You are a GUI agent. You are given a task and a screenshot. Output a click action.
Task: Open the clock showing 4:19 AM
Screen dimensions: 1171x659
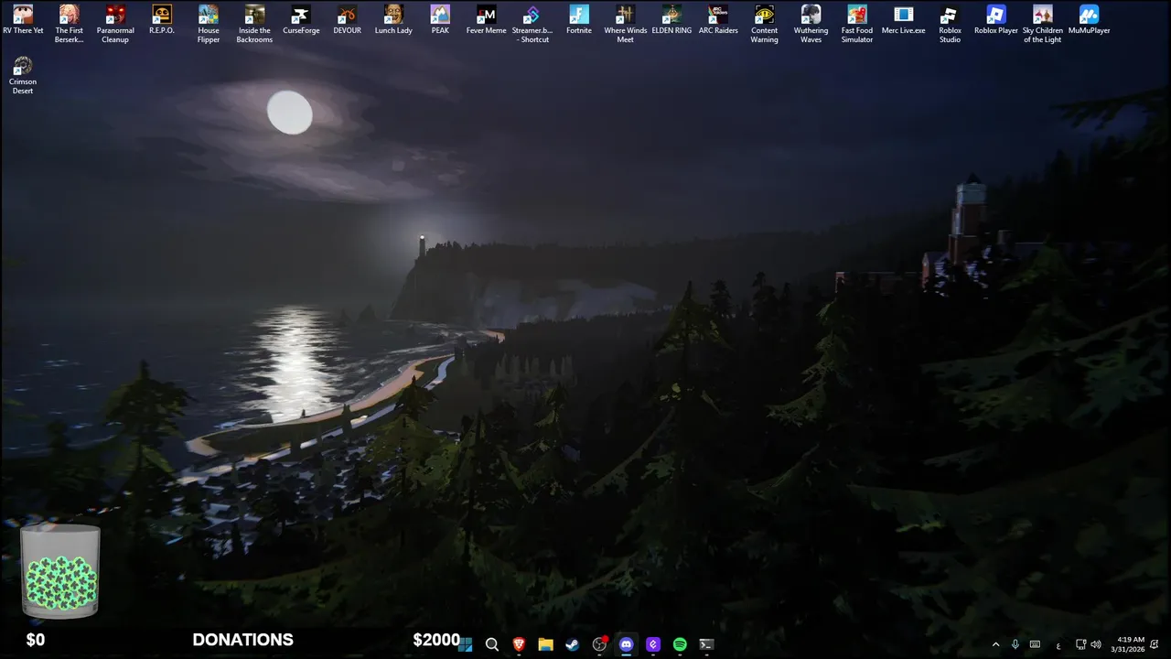pyautogui.click(x=1127, y=644)
